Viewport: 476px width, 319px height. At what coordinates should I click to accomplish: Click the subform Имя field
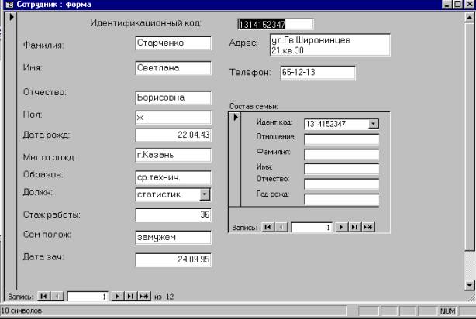pyautogui.click(x=342, y=170)
